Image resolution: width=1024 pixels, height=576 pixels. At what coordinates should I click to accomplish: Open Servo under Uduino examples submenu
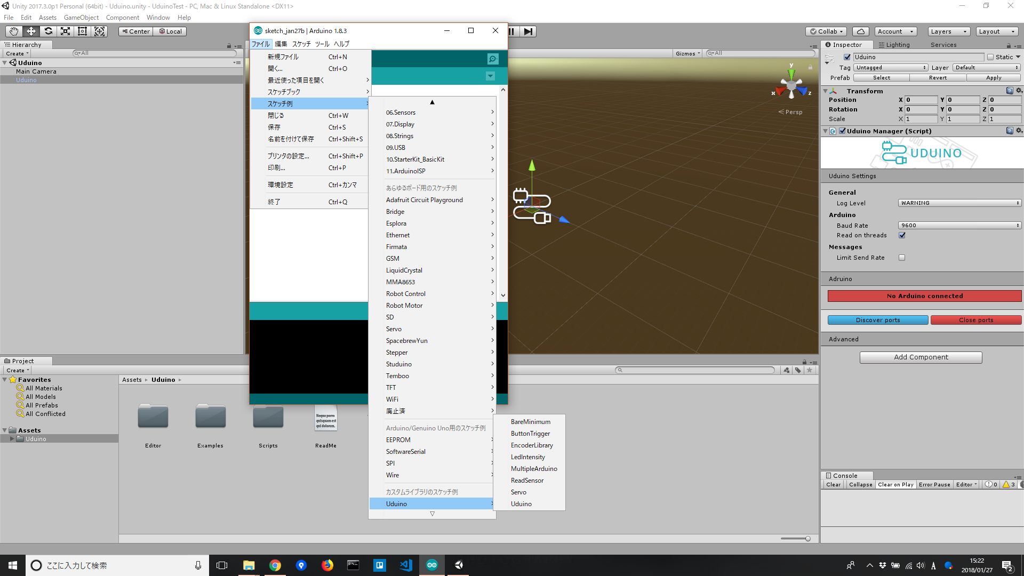tap(518, 492)
